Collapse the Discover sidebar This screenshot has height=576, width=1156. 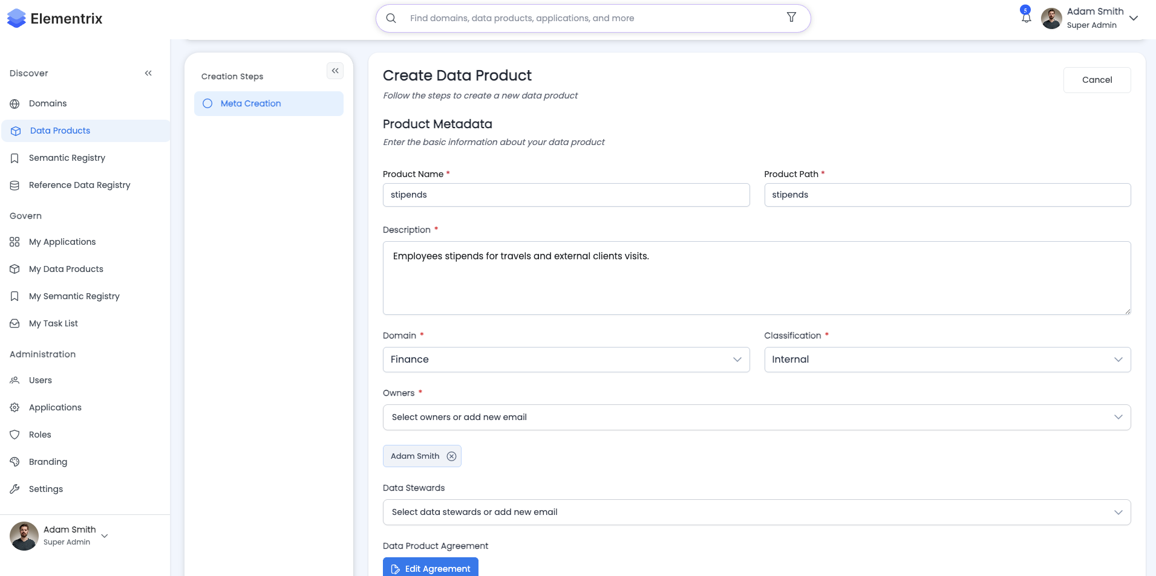(148, 73)
